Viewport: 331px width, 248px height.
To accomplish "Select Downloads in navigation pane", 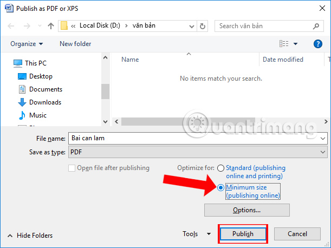I will [45, 102].
